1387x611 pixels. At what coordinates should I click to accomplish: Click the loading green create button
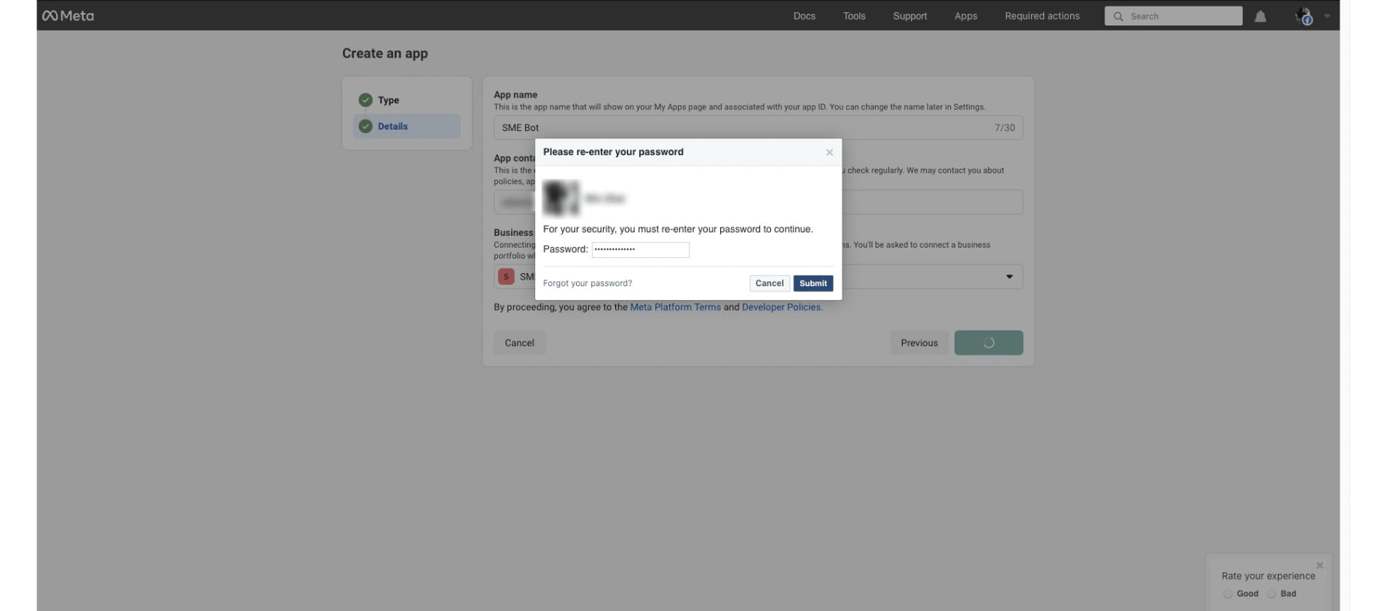click(988, 343)
